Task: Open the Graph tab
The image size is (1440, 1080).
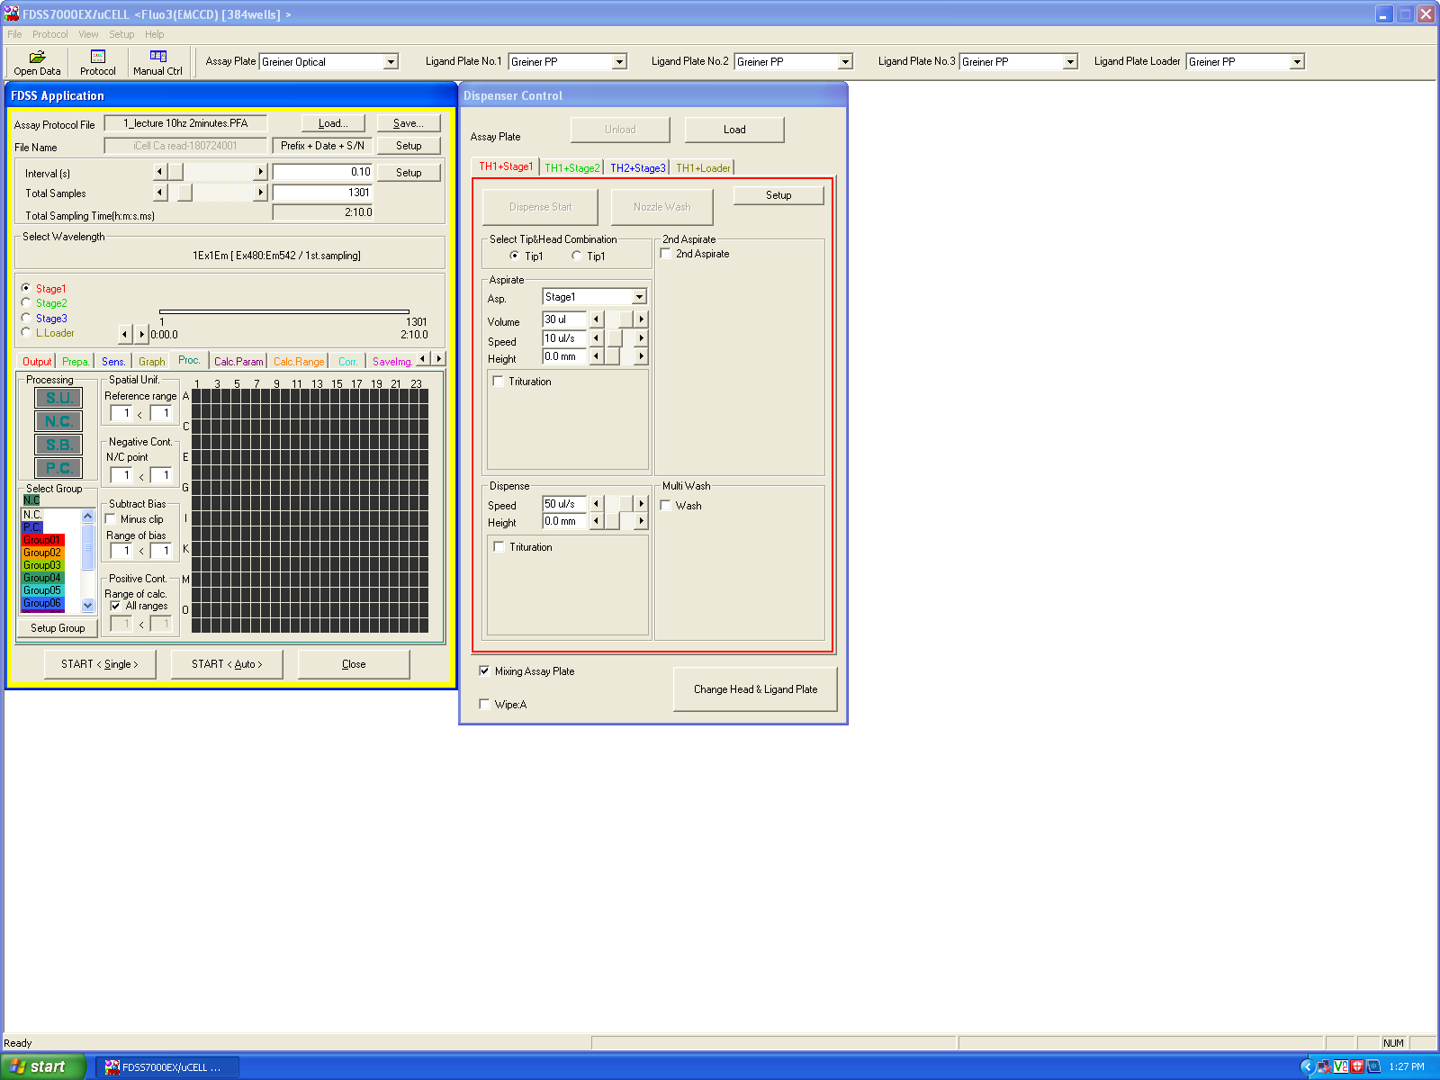Action: point(151,362)
